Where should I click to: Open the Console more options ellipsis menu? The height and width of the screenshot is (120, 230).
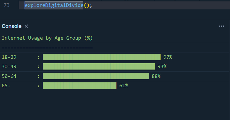[x=221, y=26]
